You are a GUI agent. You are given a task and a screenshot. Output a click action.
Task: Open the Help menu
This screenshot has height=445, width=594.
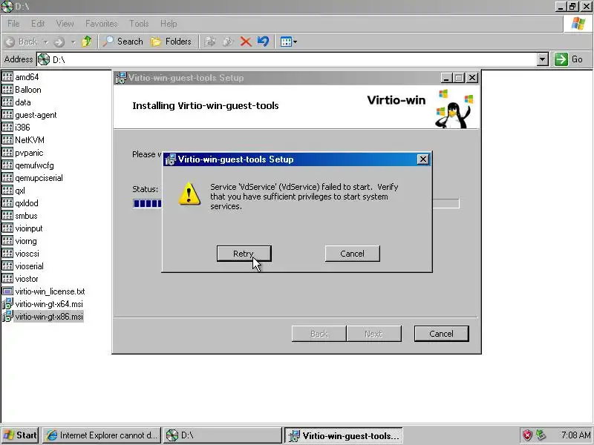point(169,24)
